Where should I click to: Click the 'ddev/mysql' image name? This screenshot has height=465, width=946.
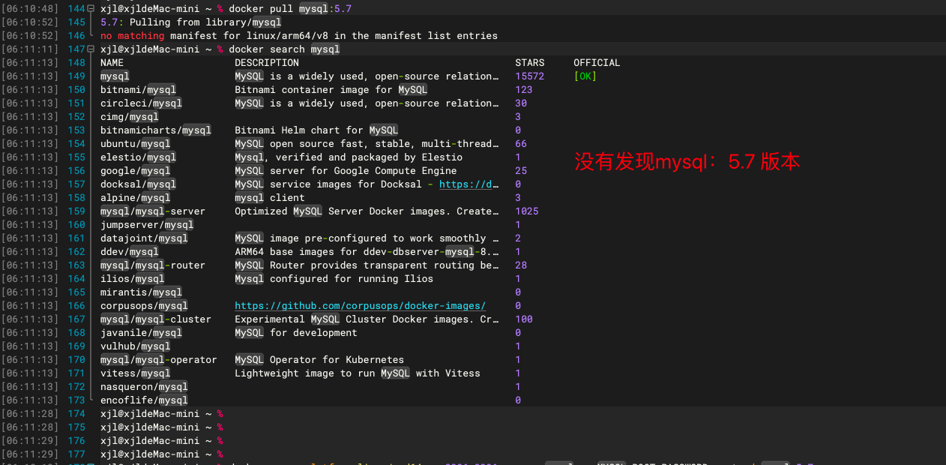tap(130, 252)
